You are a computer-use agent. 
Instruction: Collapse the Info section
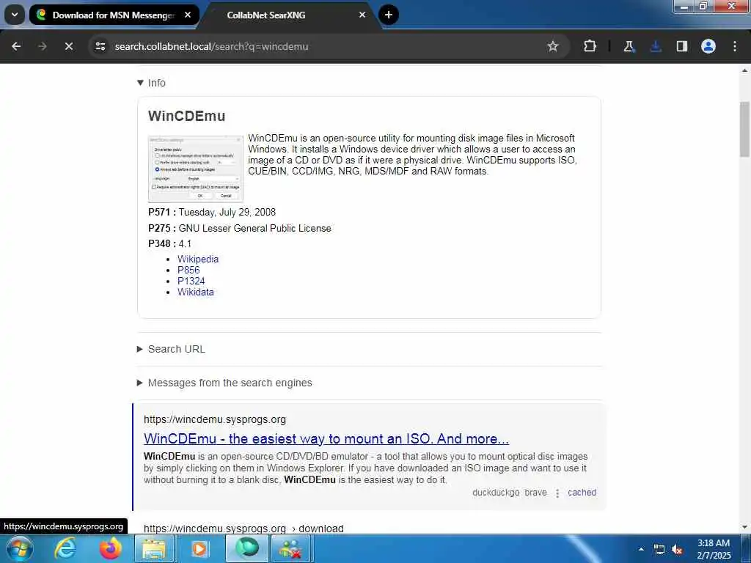coord(151,83)
